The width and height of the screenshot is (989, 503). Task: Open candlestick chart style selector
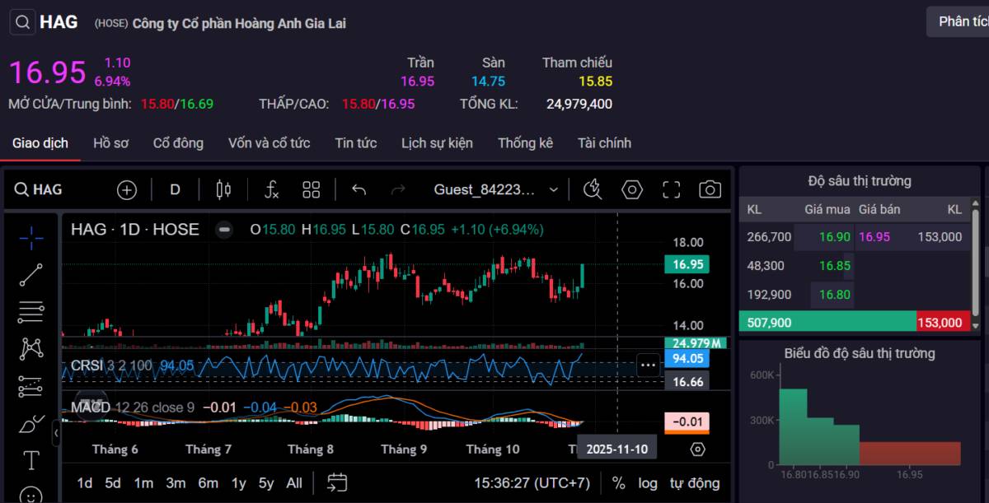coord(223,190)
